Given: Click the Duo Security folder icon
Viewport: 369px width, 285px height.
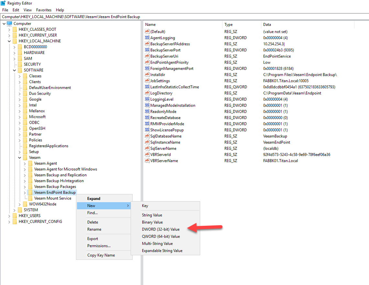Looking at the screenshot, I should click(x=25, y=93).
